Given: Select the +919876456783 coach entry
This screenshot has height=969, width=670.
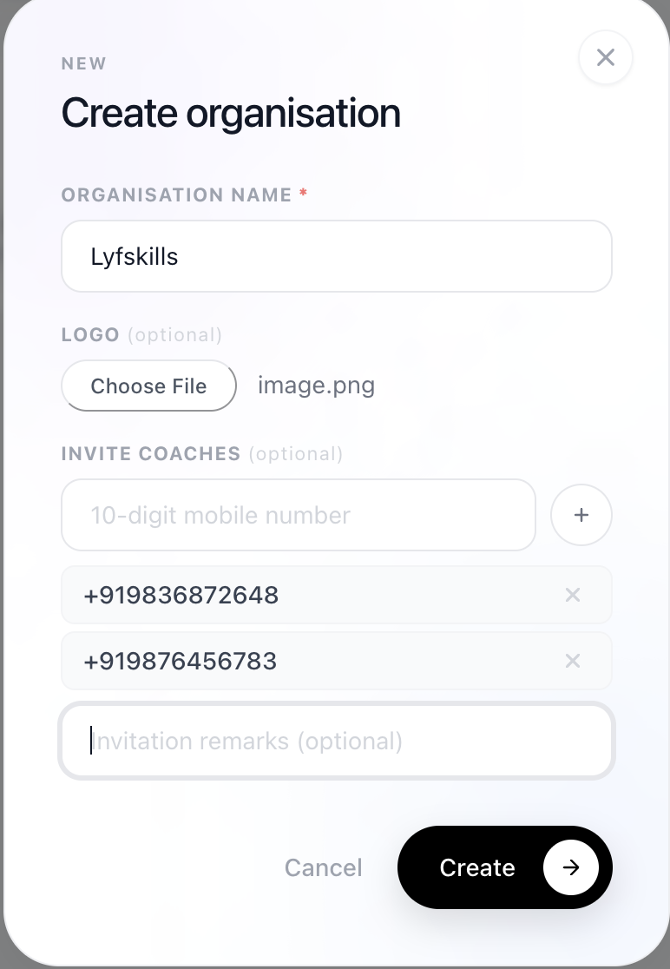Looking at the screenshot, I should 337,661.
